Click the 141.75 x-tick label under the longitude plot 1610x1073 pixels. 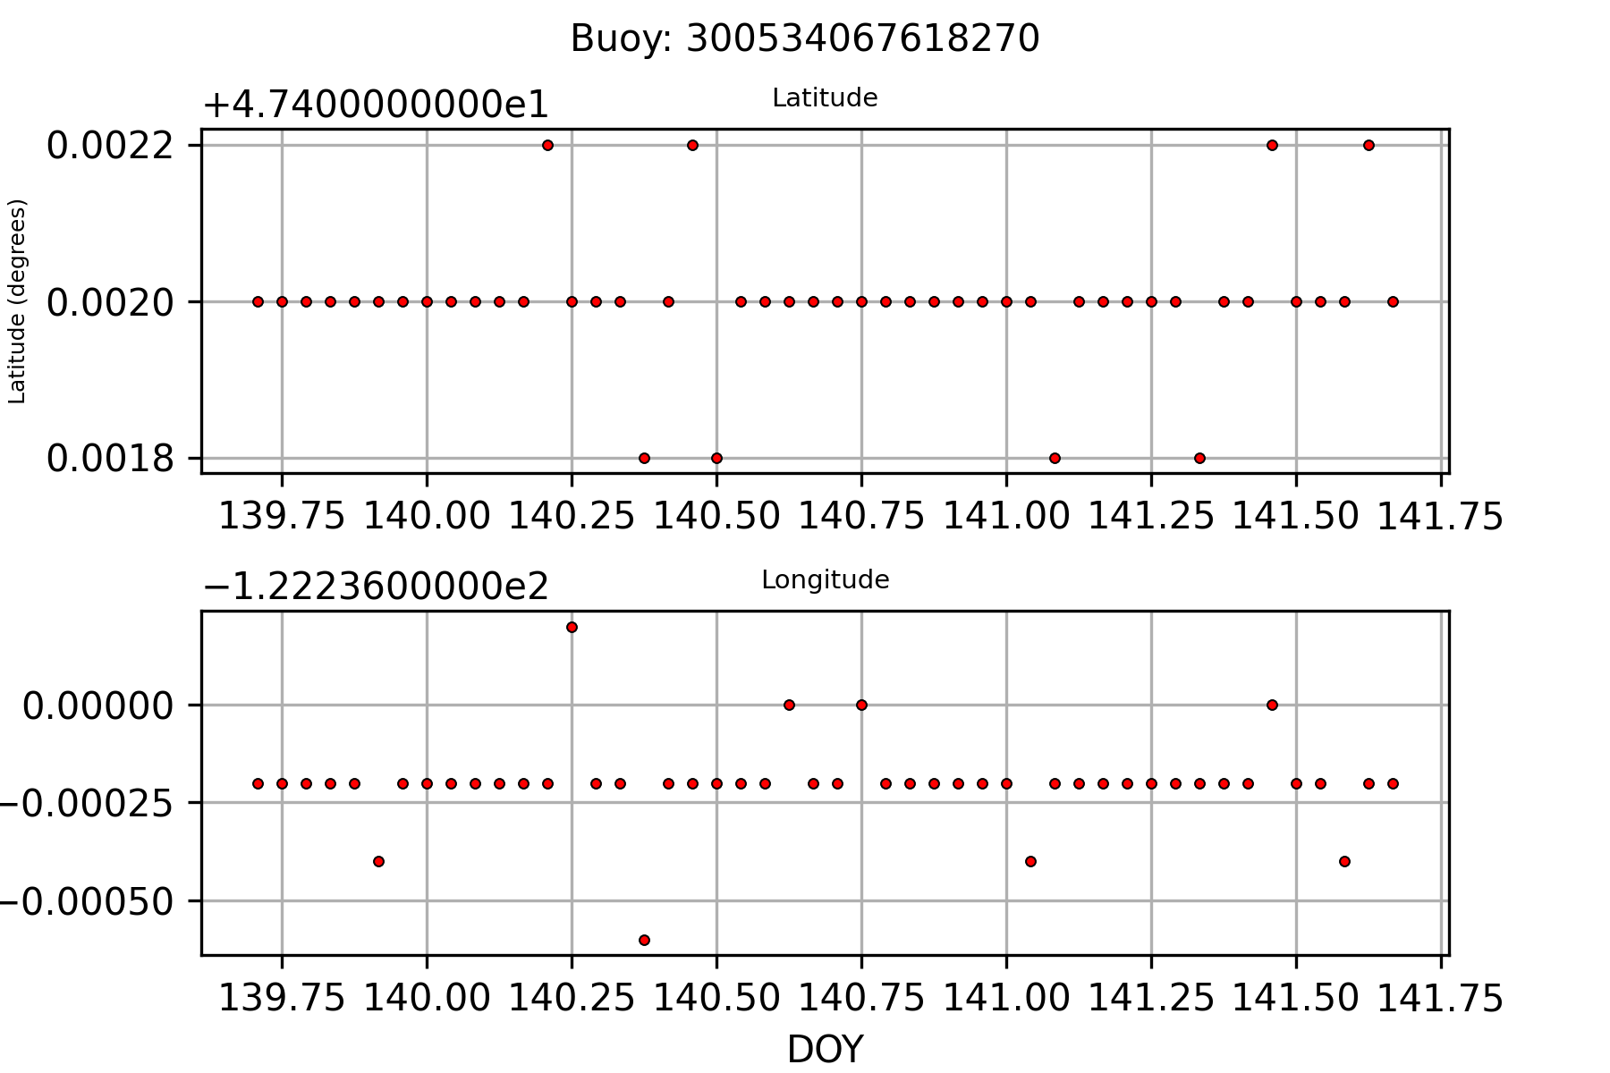[x=1440, y=999]
